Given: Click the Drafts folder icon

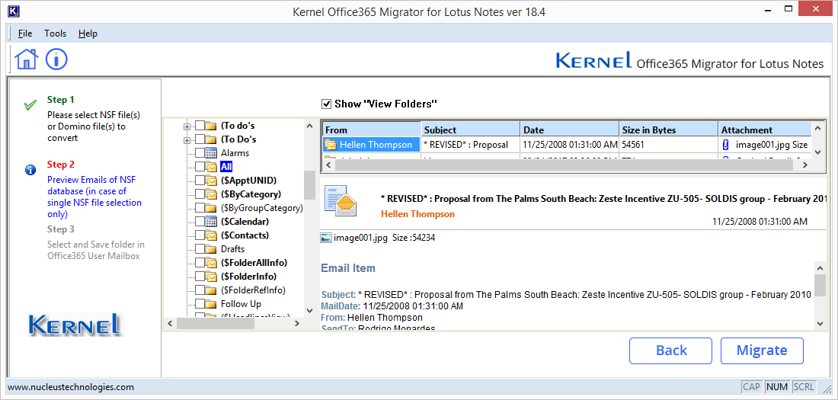Looking at the screenshot, I should pyautogui.click(x=211, y=249).
